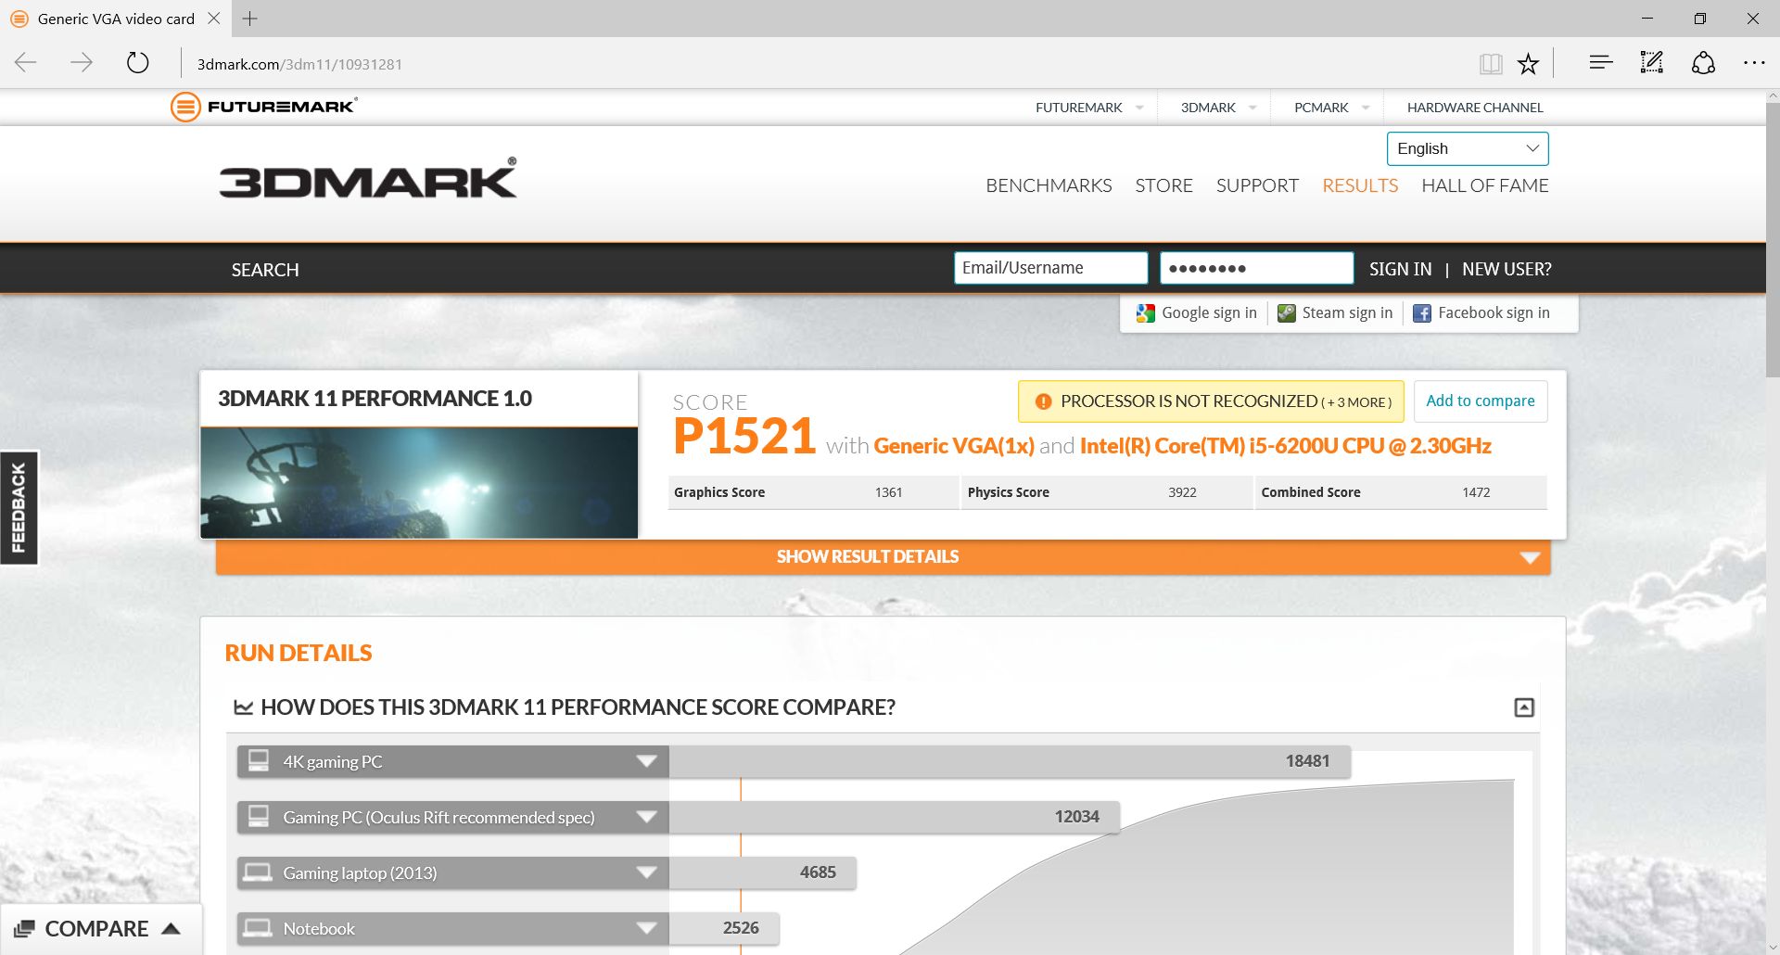1780x955 pixels.
Task: Open the browser More actions ellipsis
Action: click(1754, 63)
